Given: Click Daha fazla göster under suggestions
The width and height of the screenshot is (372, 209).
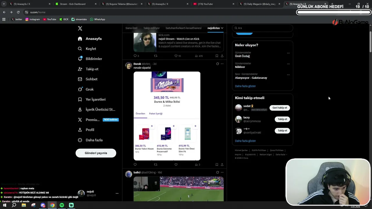Looking at the screenshot, I should pyautogui.click(x=245, y=141).
